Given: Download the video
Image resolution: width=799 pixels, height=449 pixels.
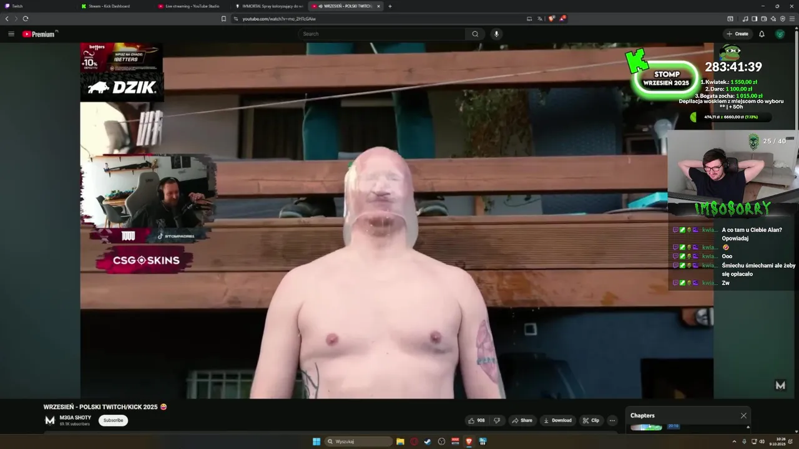Looking at the screenshot, I should pyautogui.click(x=558, y=420).
